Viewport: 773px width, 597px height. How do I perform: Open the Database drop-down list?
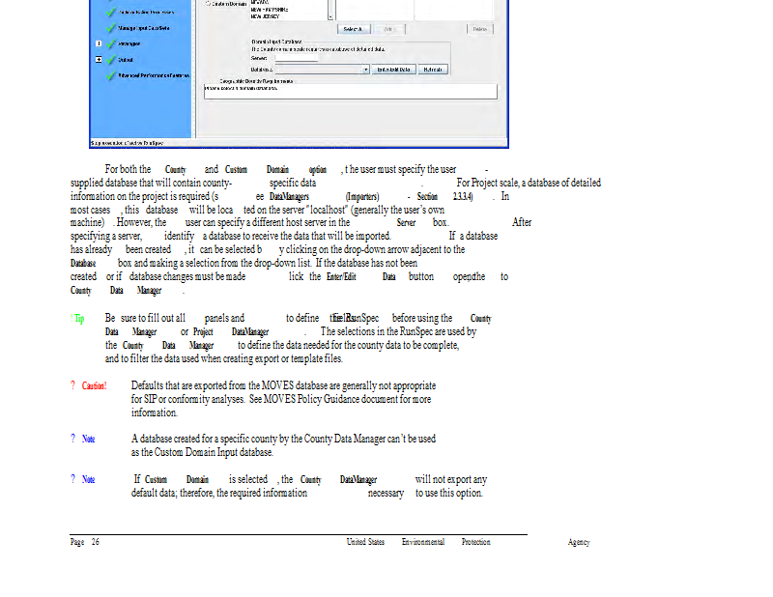365,70
